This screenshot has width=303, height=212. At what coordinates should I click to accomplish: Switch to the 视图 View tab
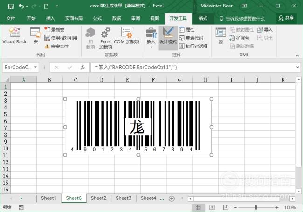pos(155,18)
